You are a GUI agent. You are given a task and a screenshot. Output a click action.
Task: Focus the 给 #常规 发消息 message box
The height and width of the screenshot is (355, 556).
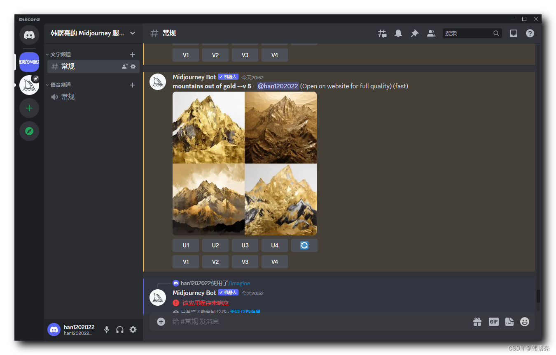click(317, 322)
